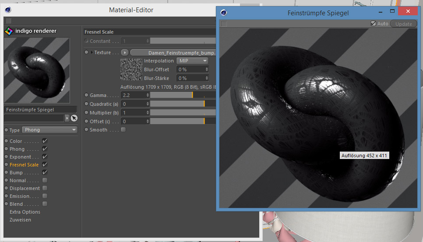Image resolution: width=423 pixels, height=242 pixels.
Task: Uncheck the Auto update checkbox
Action: pos(373,24)
